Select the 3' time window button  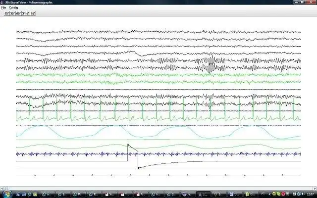click(x=23, y=13)
